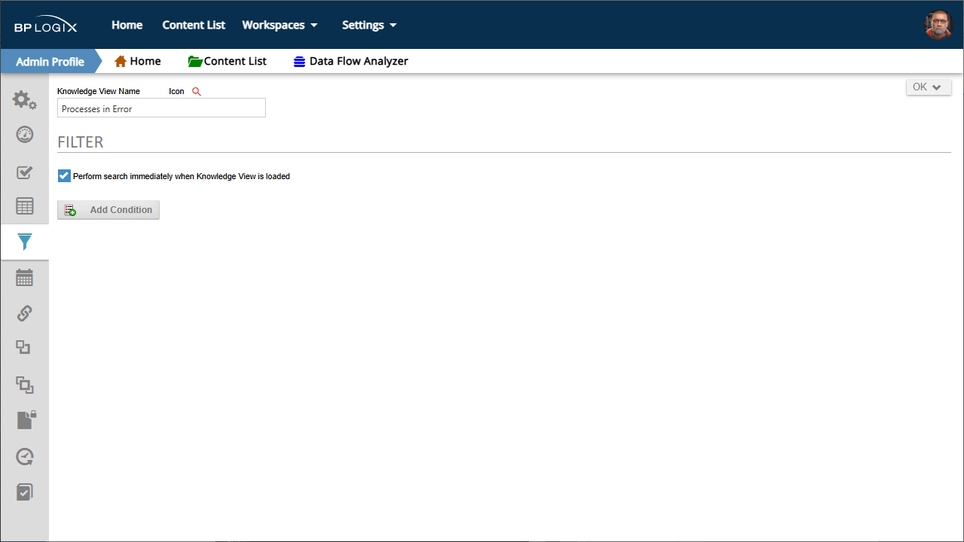The image size is (964, 542).
Task: Open Content List link in breadcrumb bar
Action: (235, 61)
